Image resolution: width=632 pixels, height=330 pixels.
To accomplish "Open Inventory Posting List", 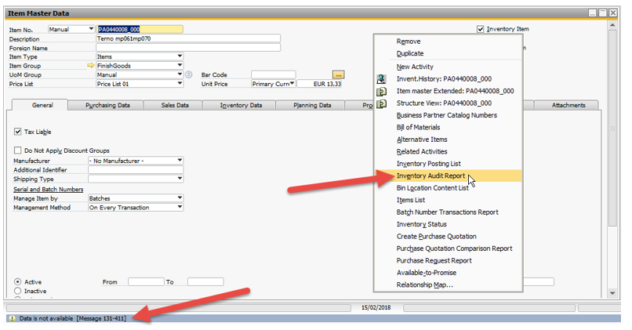I will (428, 164).
